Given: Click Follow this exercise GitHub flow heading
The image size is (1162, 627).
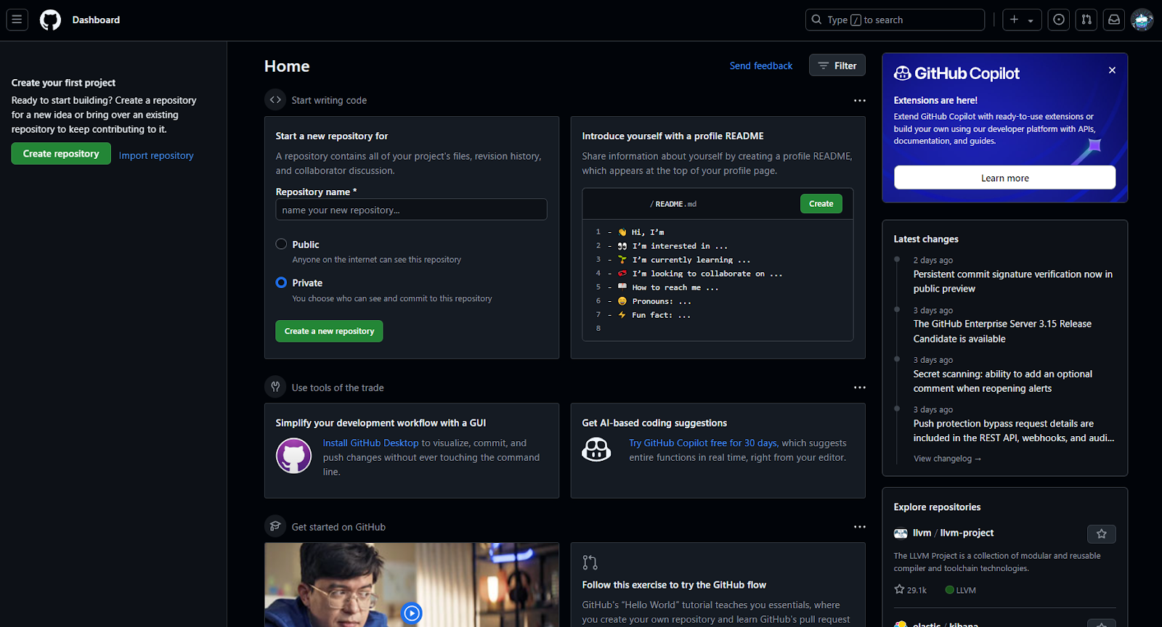Looking at the screenshot, I should tap(674, 585).
